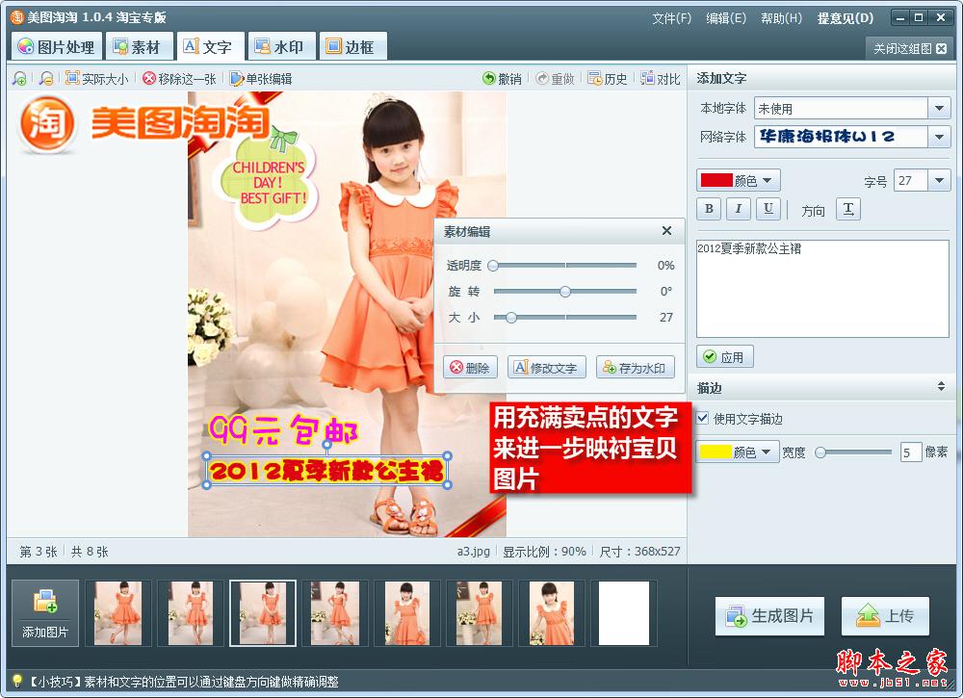This screenshot has width=963, height=698.
Task: Select the blank white eighth thumbnail
Action: pos(624,612)
